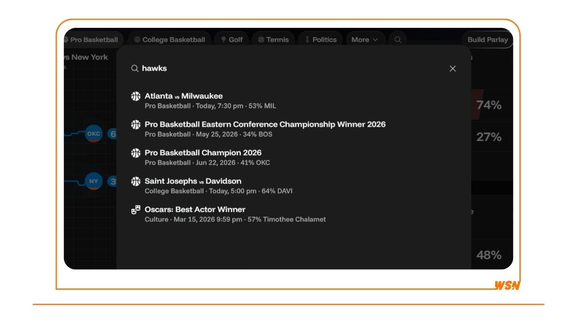577x324 pixels.
Task: Open the Atlanta vs Milwaukee search result
Action: click(x=184, y=96)
